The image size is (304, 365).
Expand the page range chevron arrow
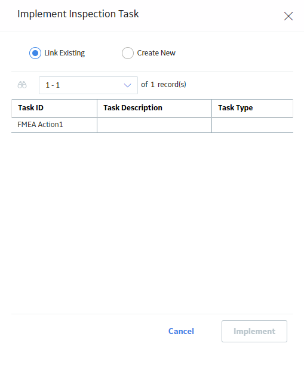[127, 85]
